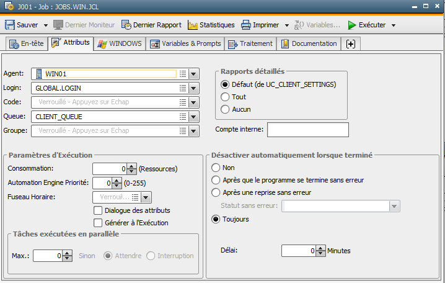This screenshot has height=283, width=445.
Task: Click the Statistiques chart icon
Action: [193, 25]
